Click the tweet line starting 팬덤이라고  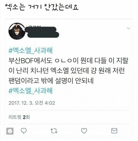point(51,81)
